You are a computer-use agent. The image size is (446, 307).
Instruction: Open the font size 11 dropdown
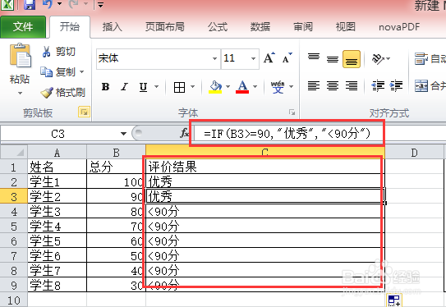[x=253, y=58]
